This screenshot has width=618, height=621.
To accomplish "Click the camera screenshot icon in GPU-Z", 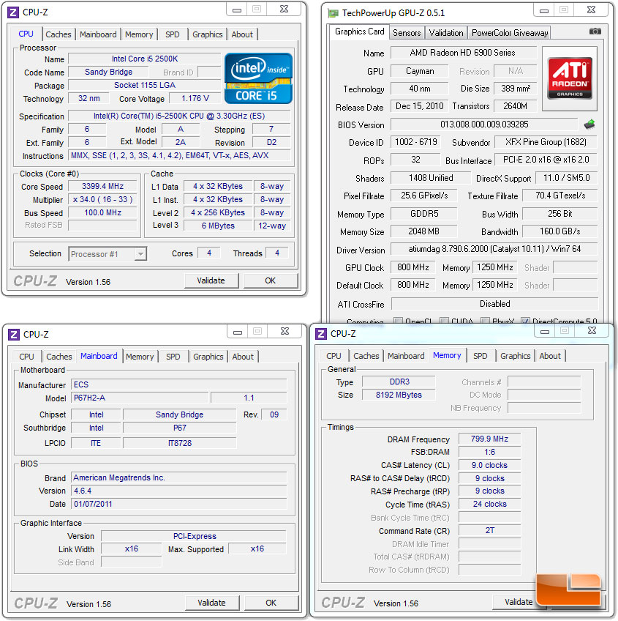I will [x=595, y=31].
